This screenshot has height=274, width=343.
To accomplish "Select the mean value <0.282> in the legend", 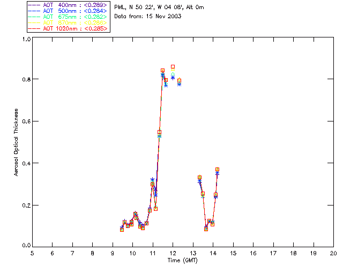I will pyautogui.click(x=95, y=17).
